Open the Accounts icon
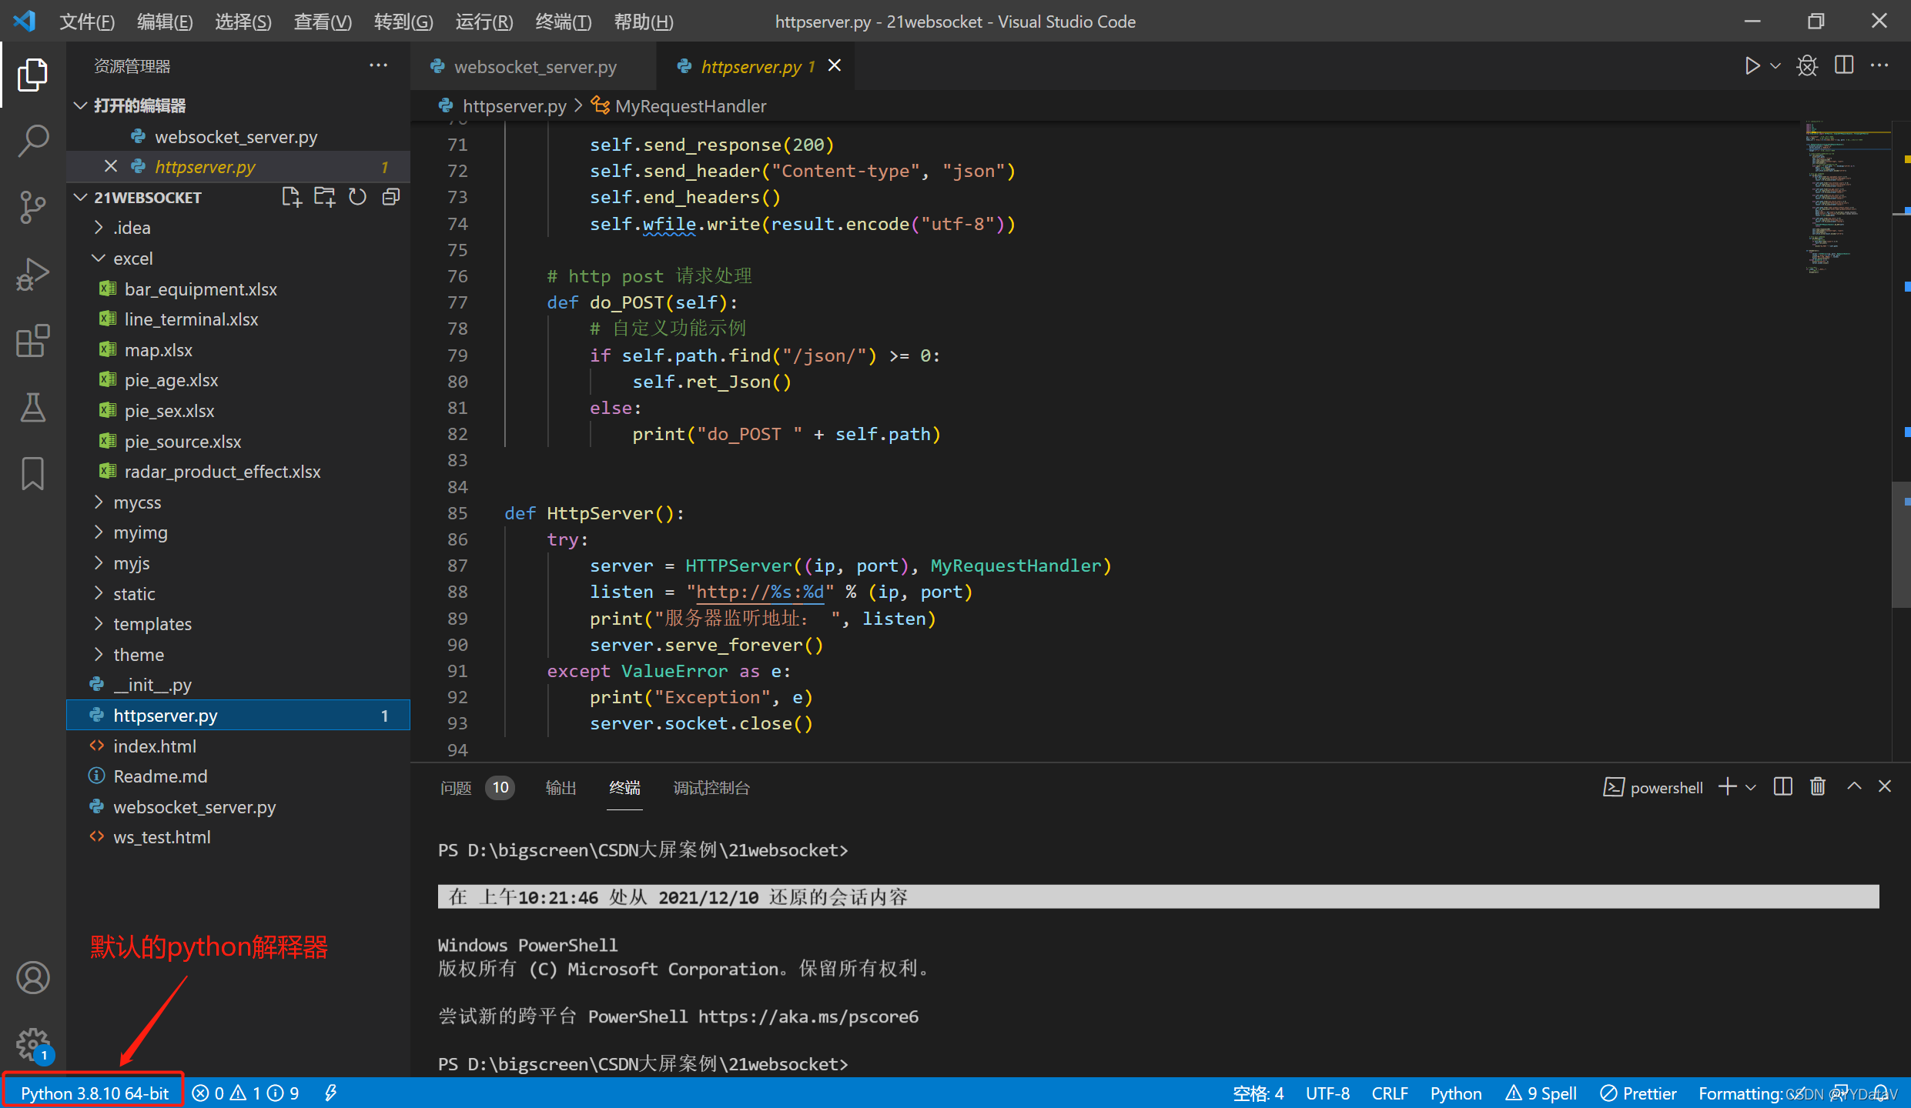The image size is (1911, 1108). click(32, 978)
